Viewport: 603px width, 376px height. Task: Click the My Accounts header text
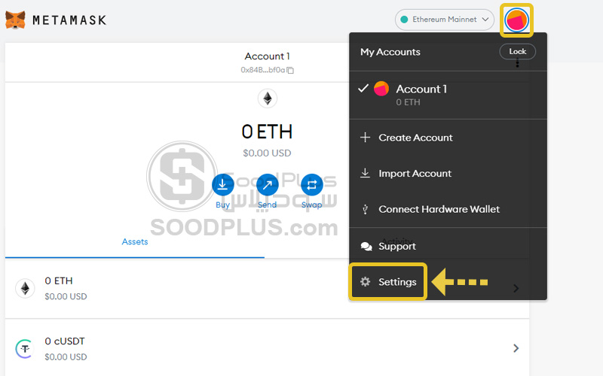click(390, 52)
